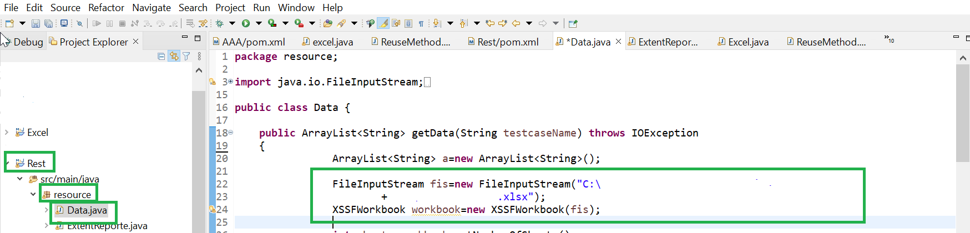Click the green Run button icon

(x=245, y=23)
